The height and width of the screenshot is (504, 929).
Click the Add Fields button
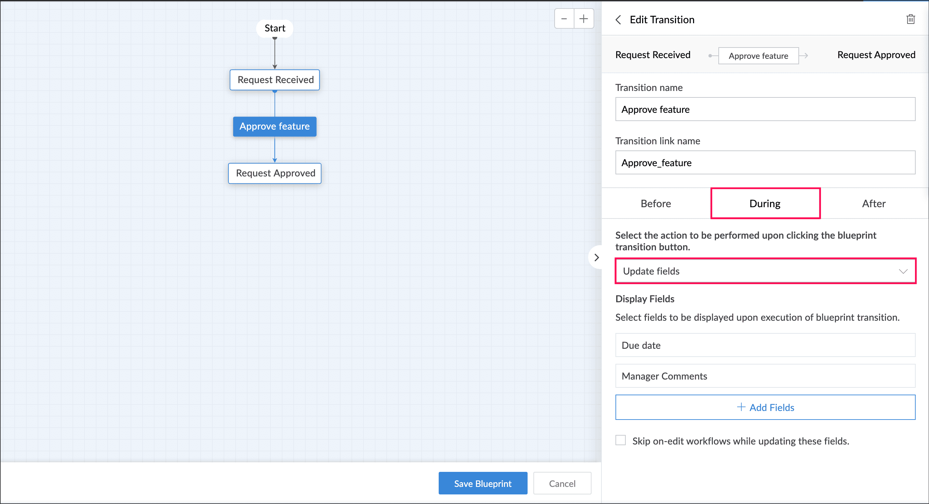pyautogui.click(x=765, y=407)
